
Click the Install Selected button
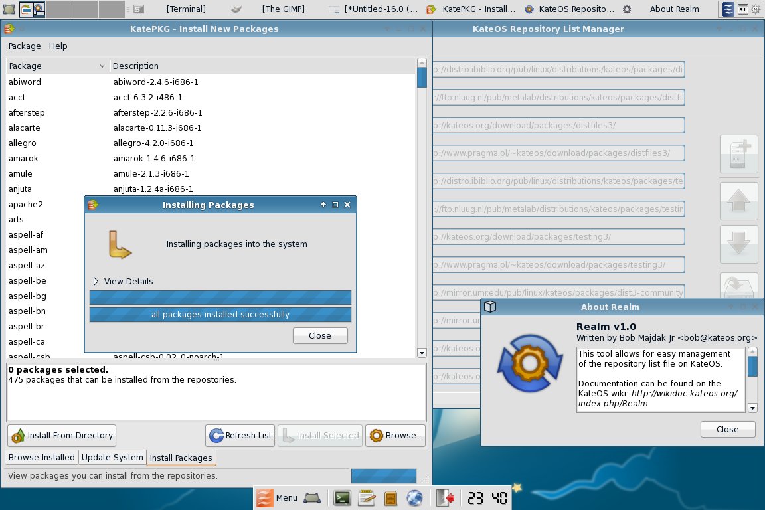click(320, 436)
